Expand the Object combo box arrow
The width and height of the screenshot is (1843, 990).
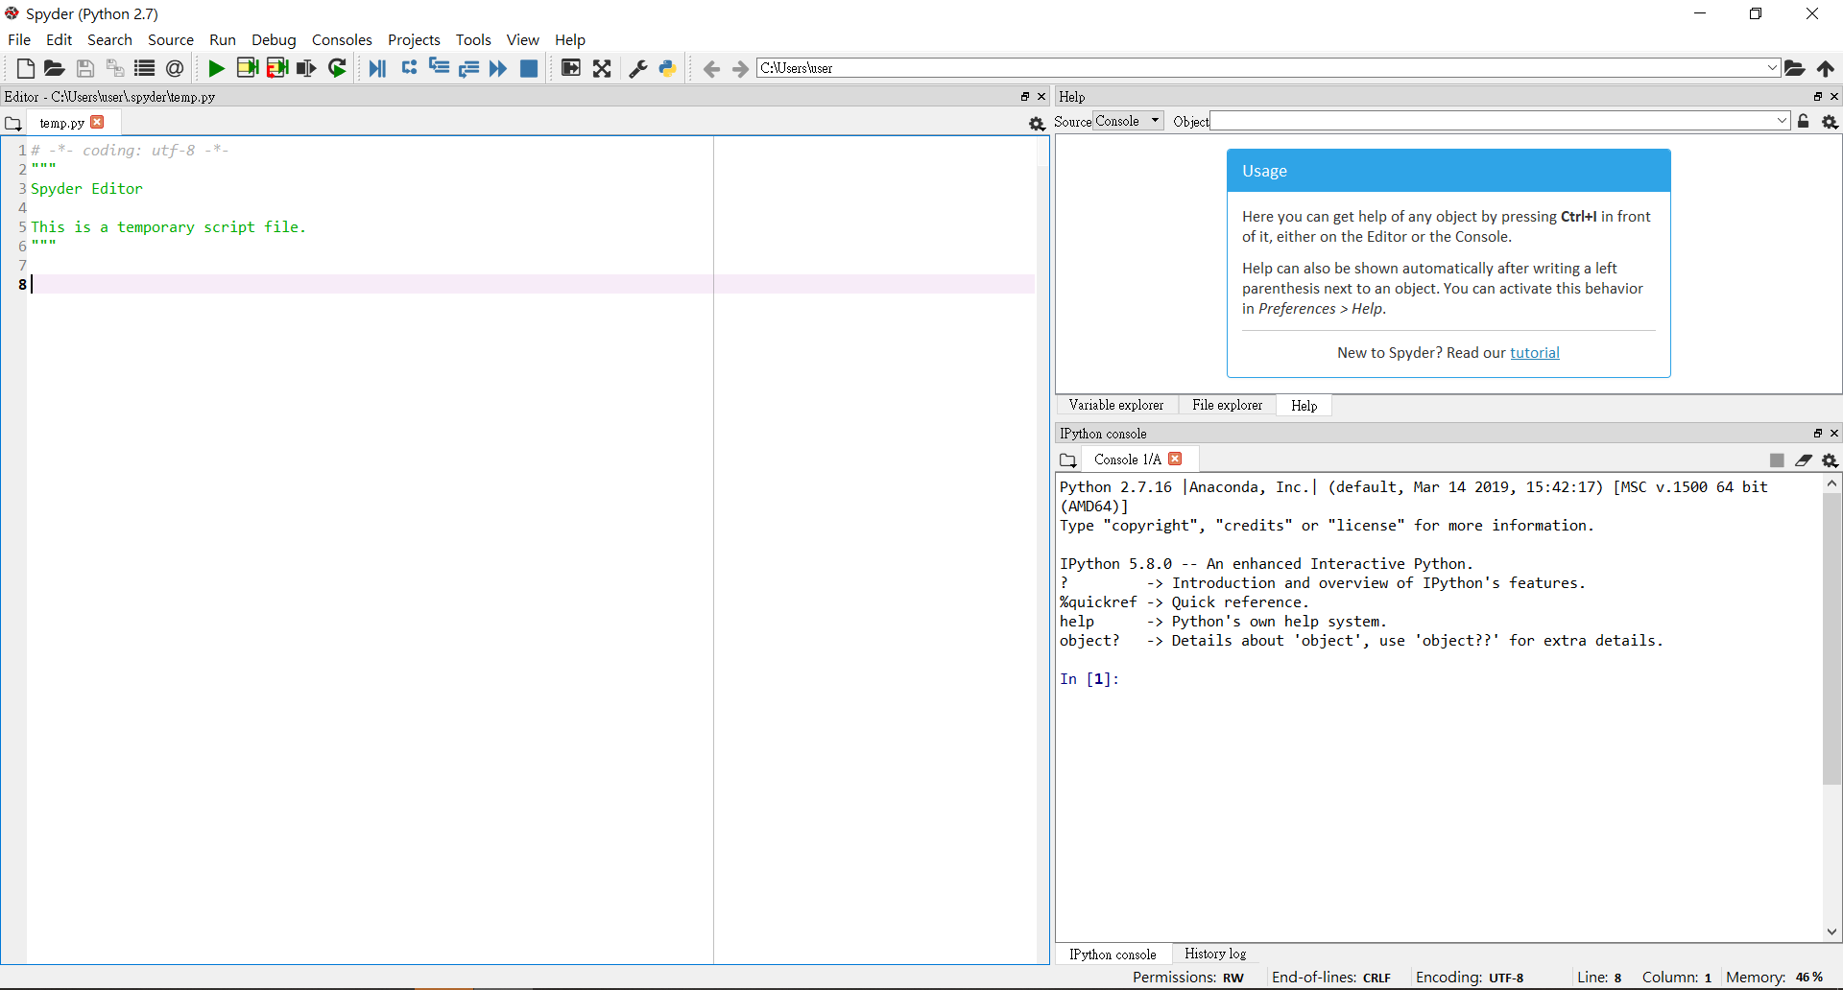(x=1783, y=121)
